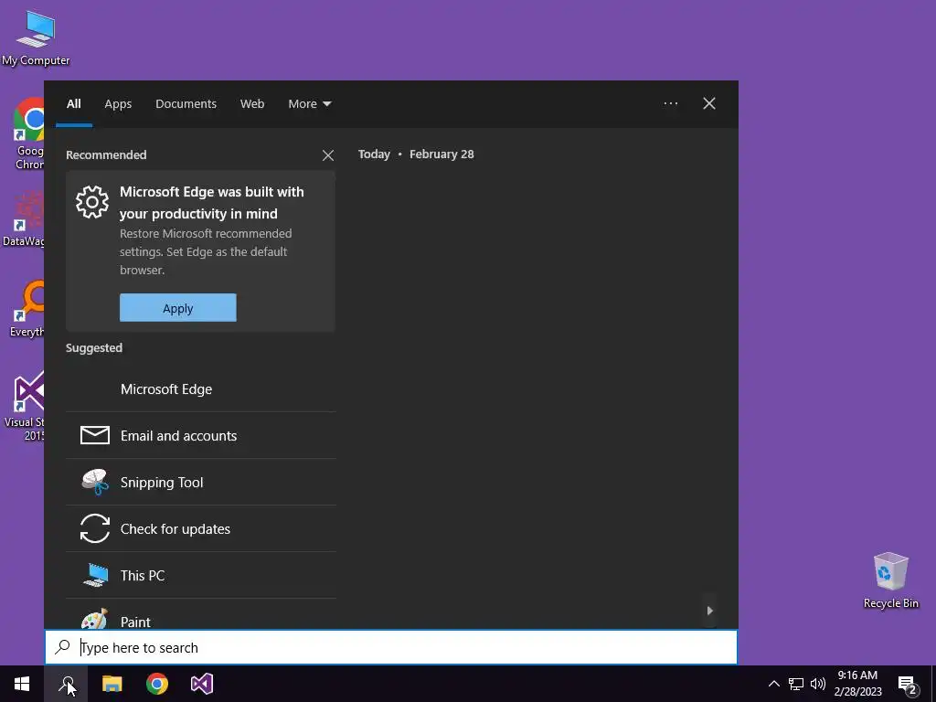Open the Windows Start menu
Screen dimensions: 936x702
22,684
